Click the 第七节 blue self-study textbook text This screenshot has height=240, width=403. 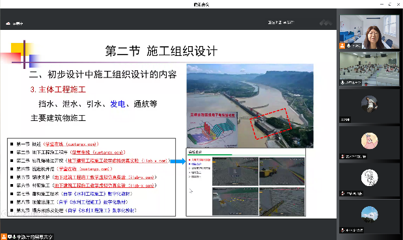[x=98, y=194]
